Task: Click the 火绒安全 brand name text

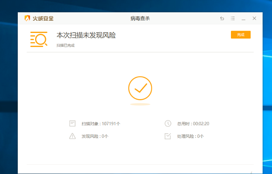Action: click(x=43, y=19)
